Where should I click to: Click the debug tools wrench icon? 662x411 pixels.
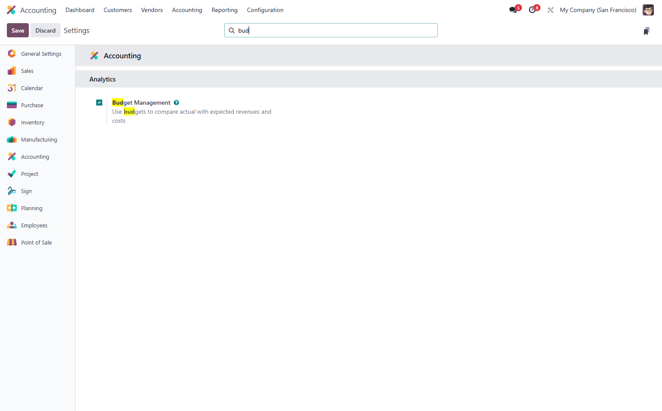550,10
